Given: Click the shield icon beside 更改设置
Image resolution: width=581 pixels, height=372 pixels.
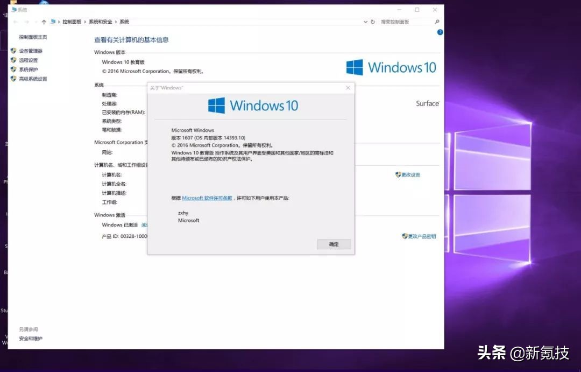Looking at the screenshot, I should pos(398,174).
